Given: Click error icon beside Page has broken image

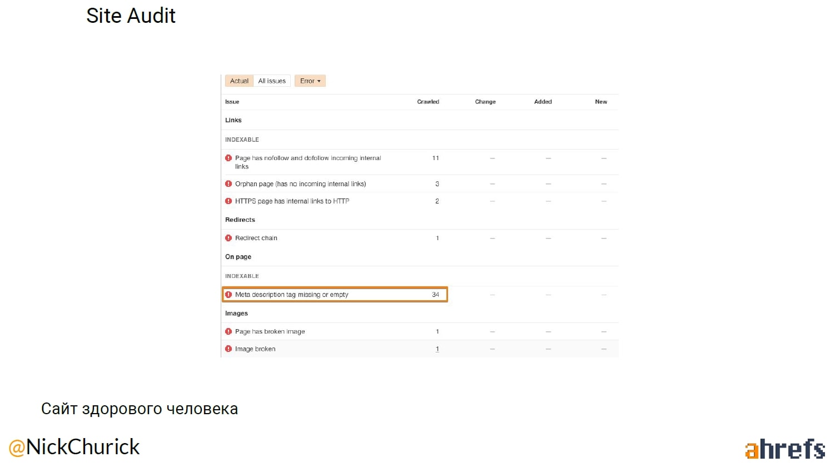Looking at the screenshot, I should click(x=228, y=331).
